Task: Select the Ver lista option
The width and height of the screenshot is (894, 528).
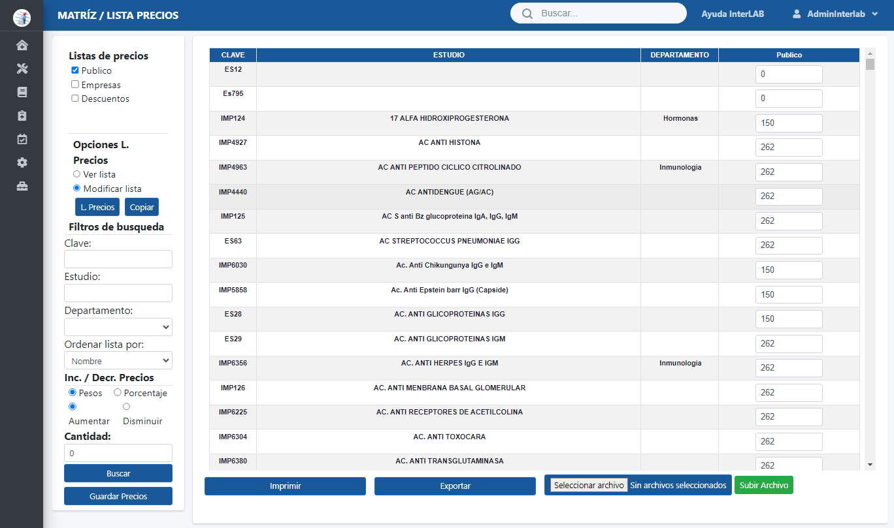Action: (76, 174)
